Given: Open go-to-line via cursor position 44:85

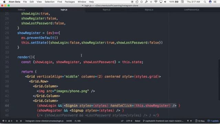Looking at the screenshot, I should pyautogui.click(x=69, y=121).
